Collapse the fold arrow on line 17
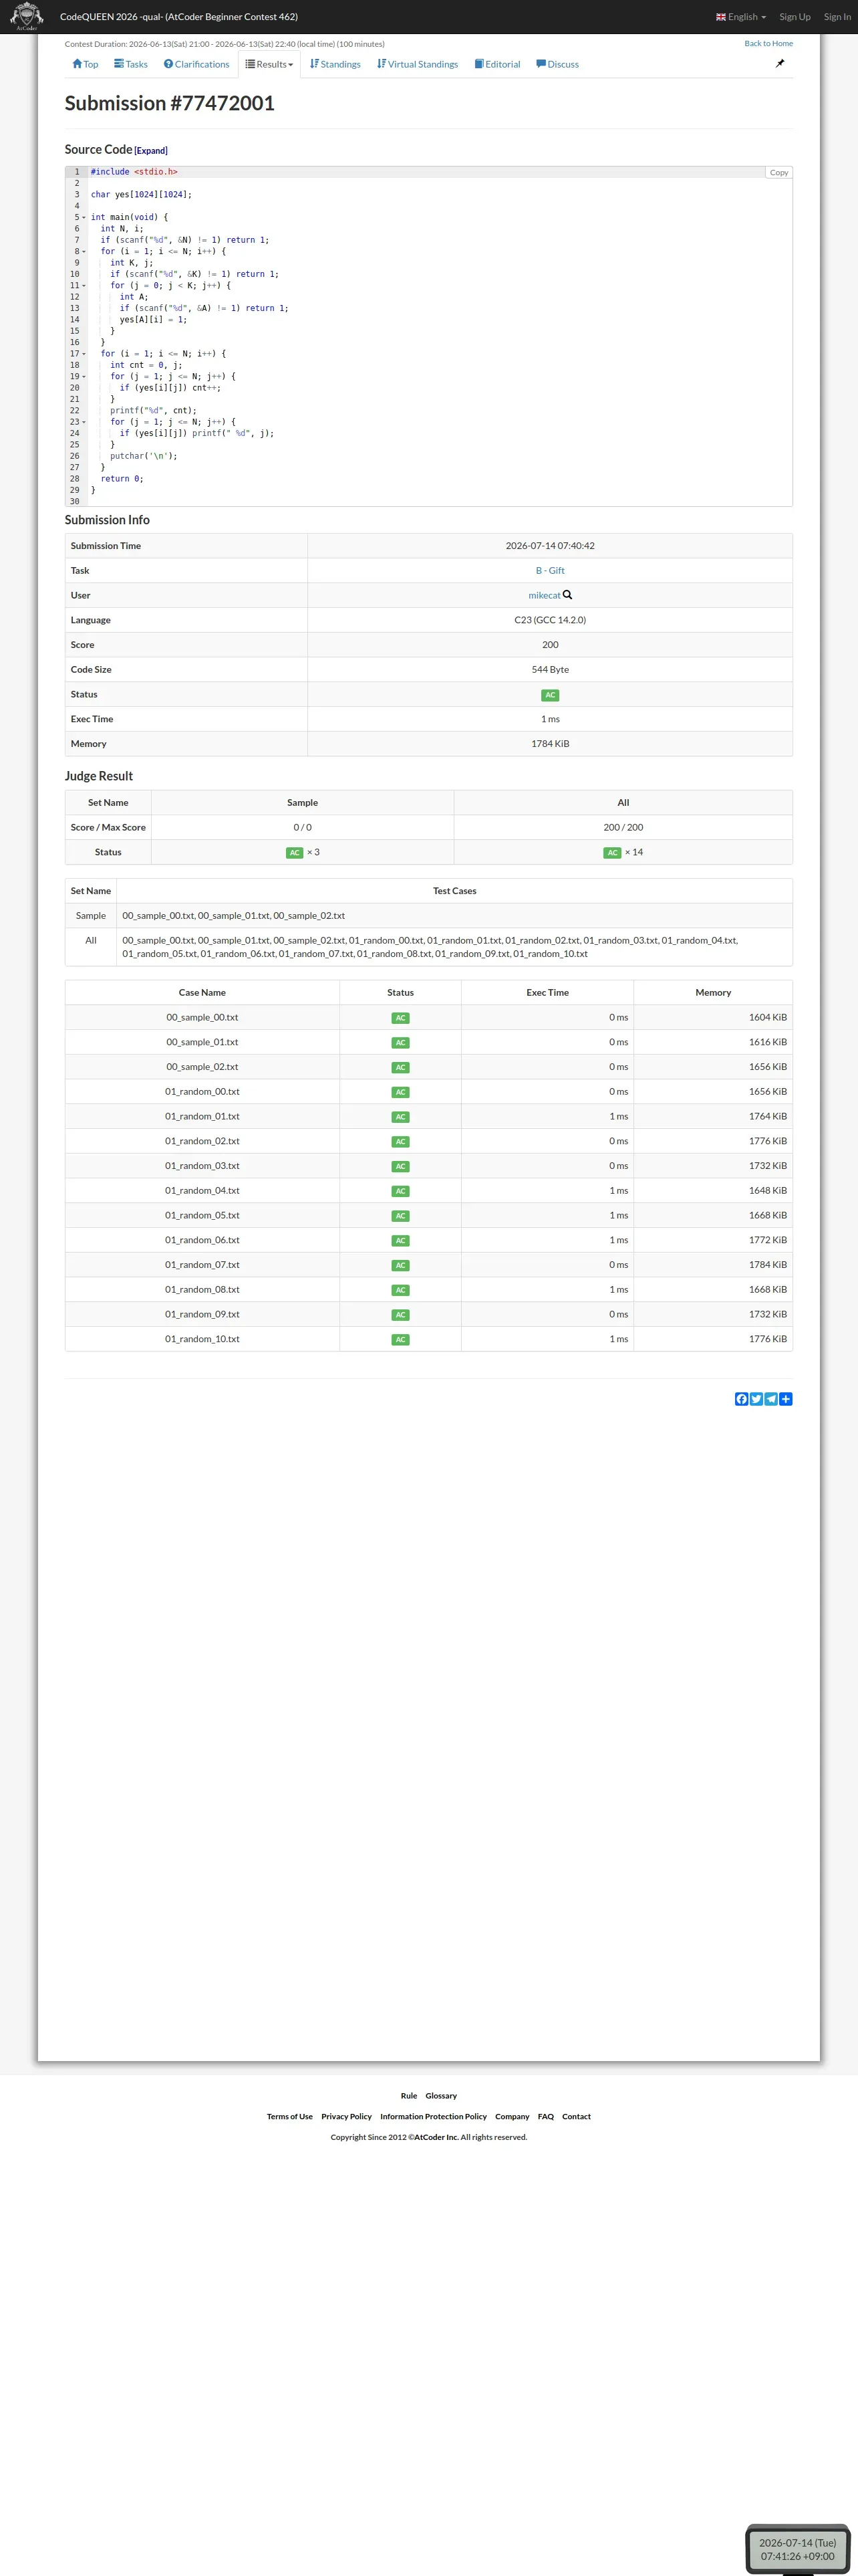Screen dimensions: 858x2576 pyautogui.click(x=84, y=354)
